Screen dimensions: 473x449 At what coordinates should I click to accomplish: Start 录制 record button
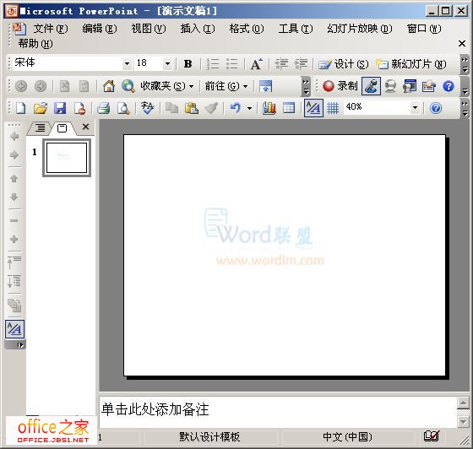(x=340, y=86)
